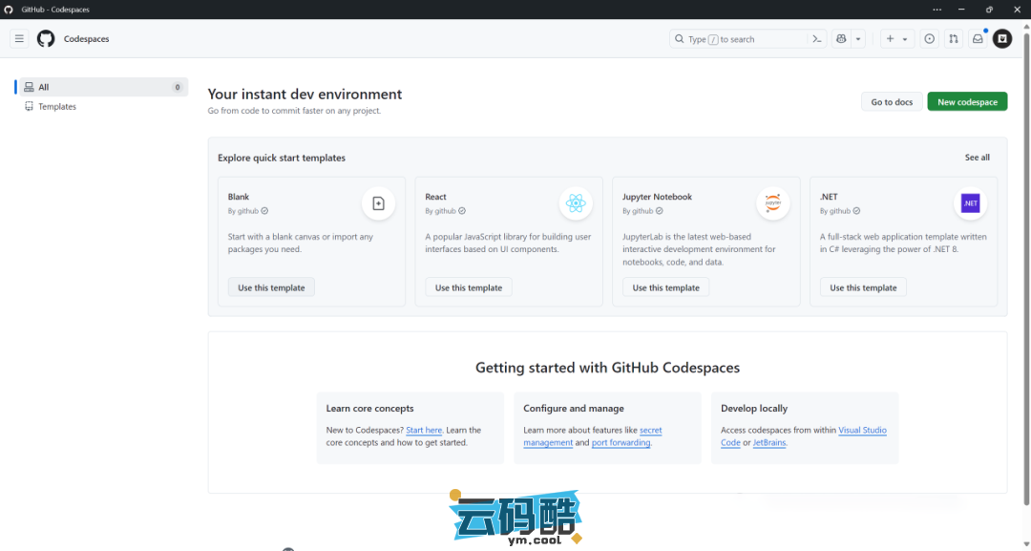Click the React template logo
1031x551 pixels.
[575, 203]
